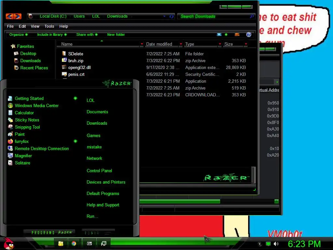Click the Users breadcrumb segment

[79, 16]
